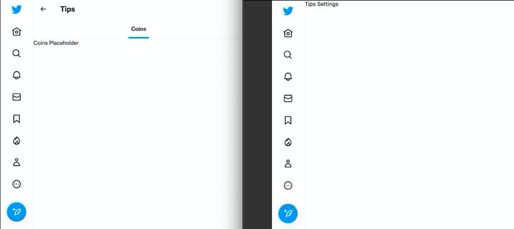The height and width of the screenshot is (229, 514).
Task: Open Search in right window sidebar
Action: (288, 55)
